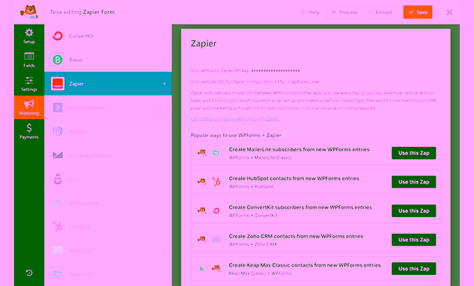This screenshot has width=474, height=286.
Task: Expand the Zapier provider chevron
Action: pyautogui.click(x=165, y=84)
